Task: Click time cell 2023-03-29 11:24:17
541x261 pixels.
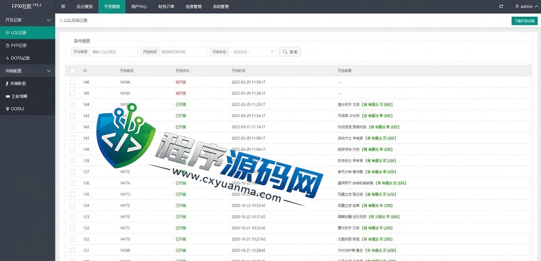Action: pyautogui.click(x=248, y=115)
